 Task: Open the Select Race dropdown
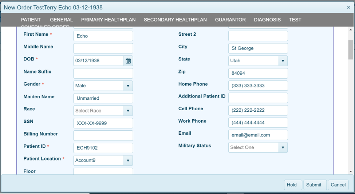128,111
